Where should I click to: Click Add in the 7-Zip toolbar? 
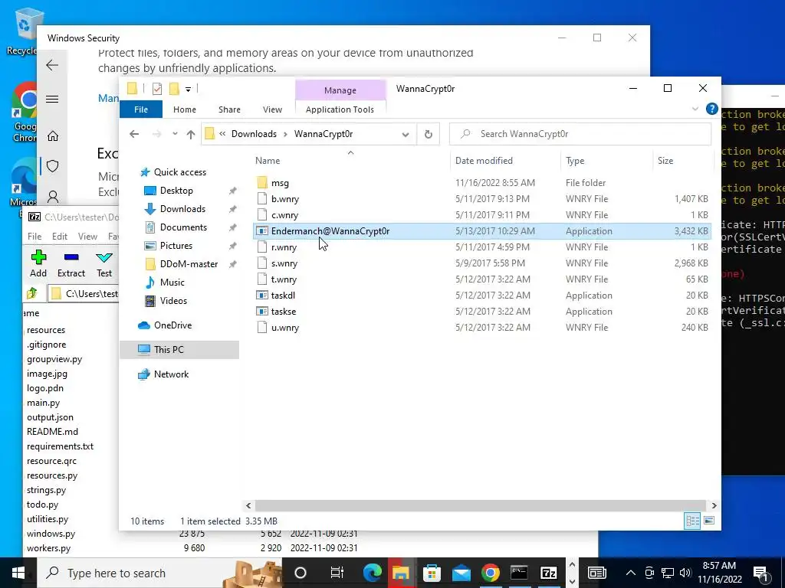(38, 264)
